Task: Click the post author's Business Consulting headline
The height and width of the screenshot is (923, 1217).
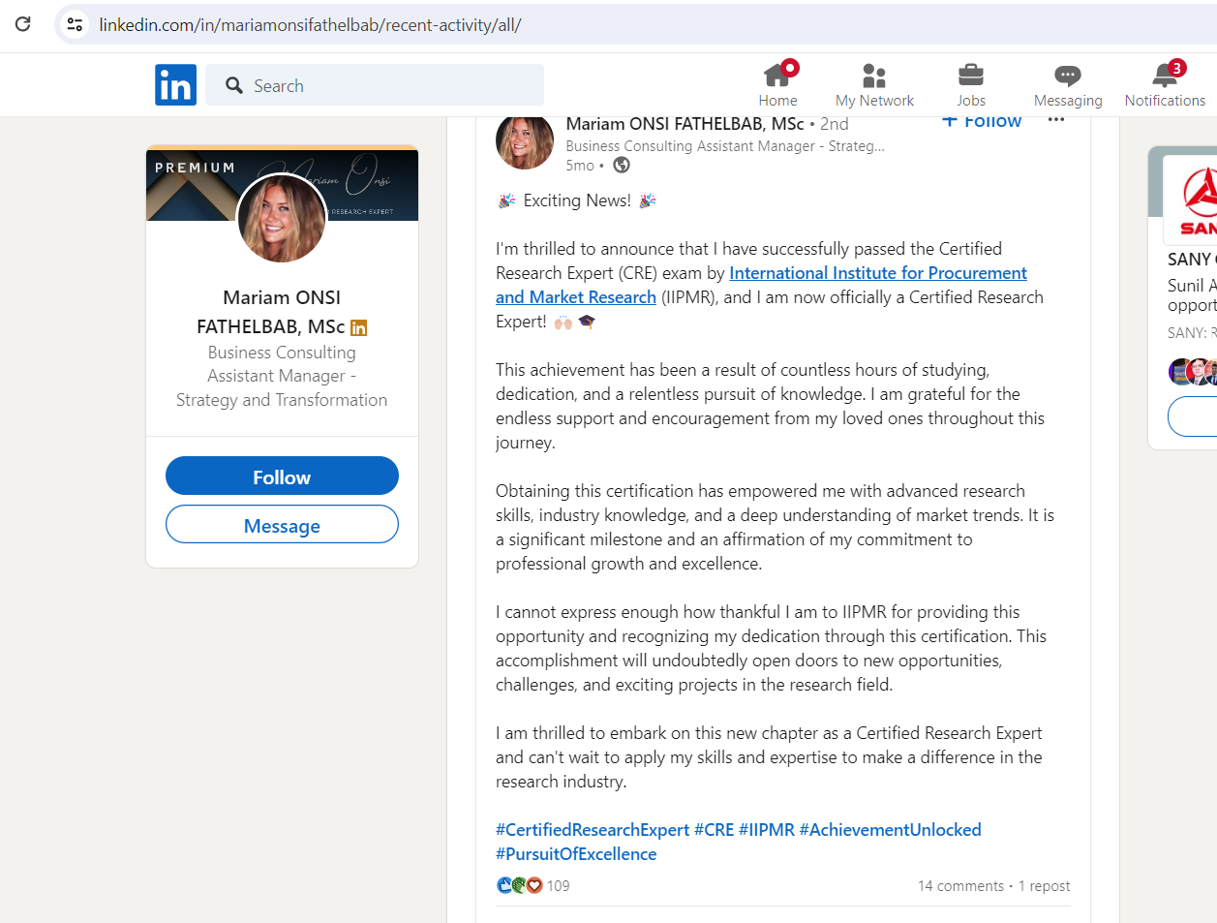Action: click(x=725, y=146)
